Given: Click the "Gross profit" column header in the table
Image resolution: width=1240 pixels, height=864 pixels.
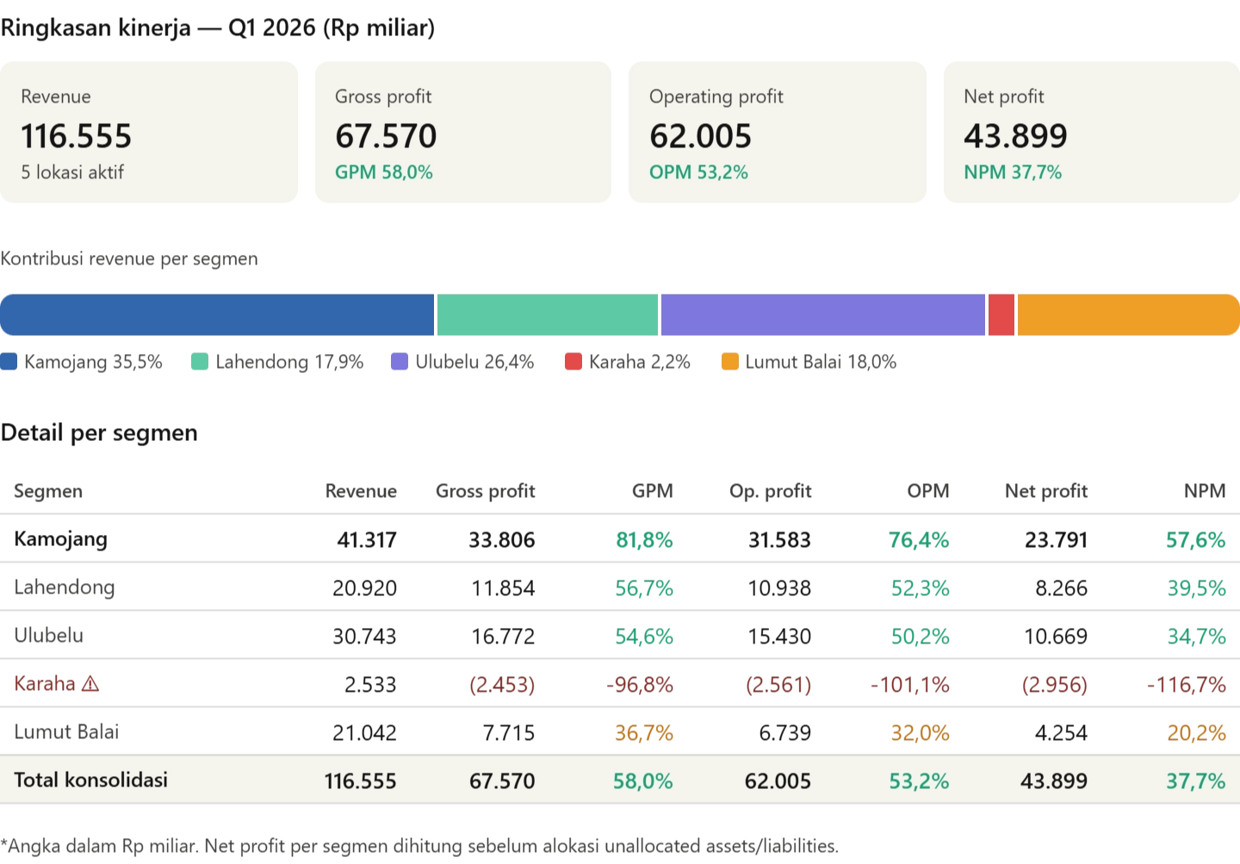Looking at the screenshot, I should coord(486,491).
